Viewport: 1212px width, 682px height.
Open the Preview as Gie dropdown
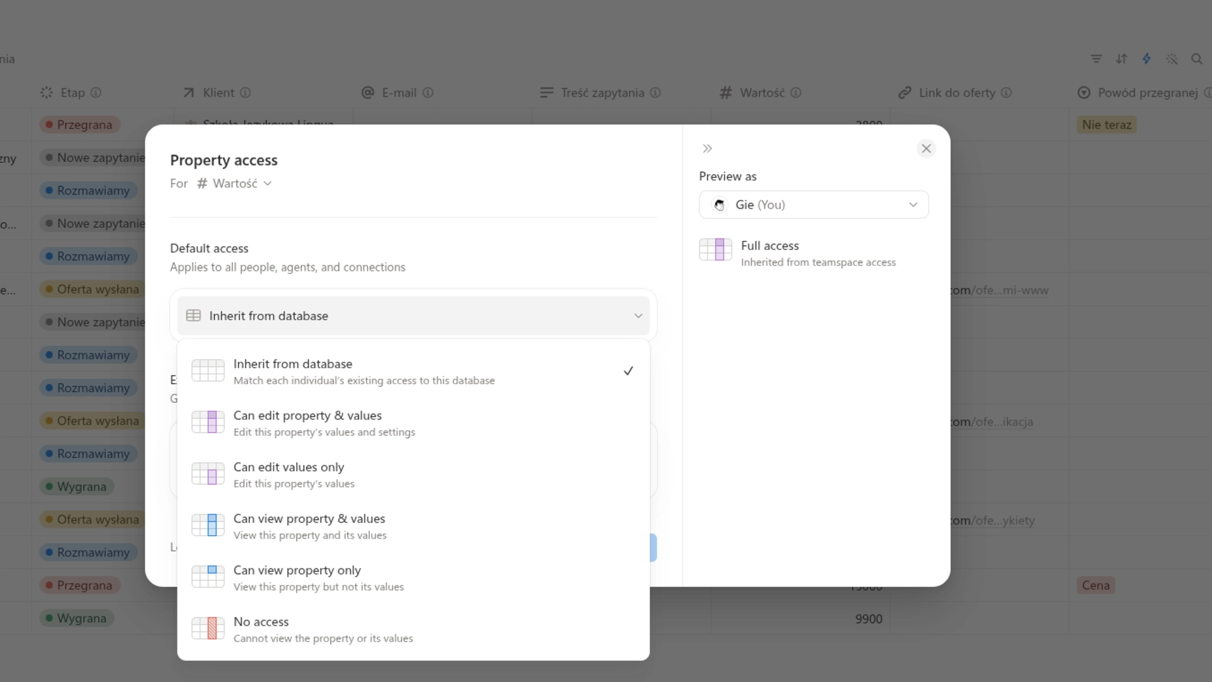click(814, 205)
